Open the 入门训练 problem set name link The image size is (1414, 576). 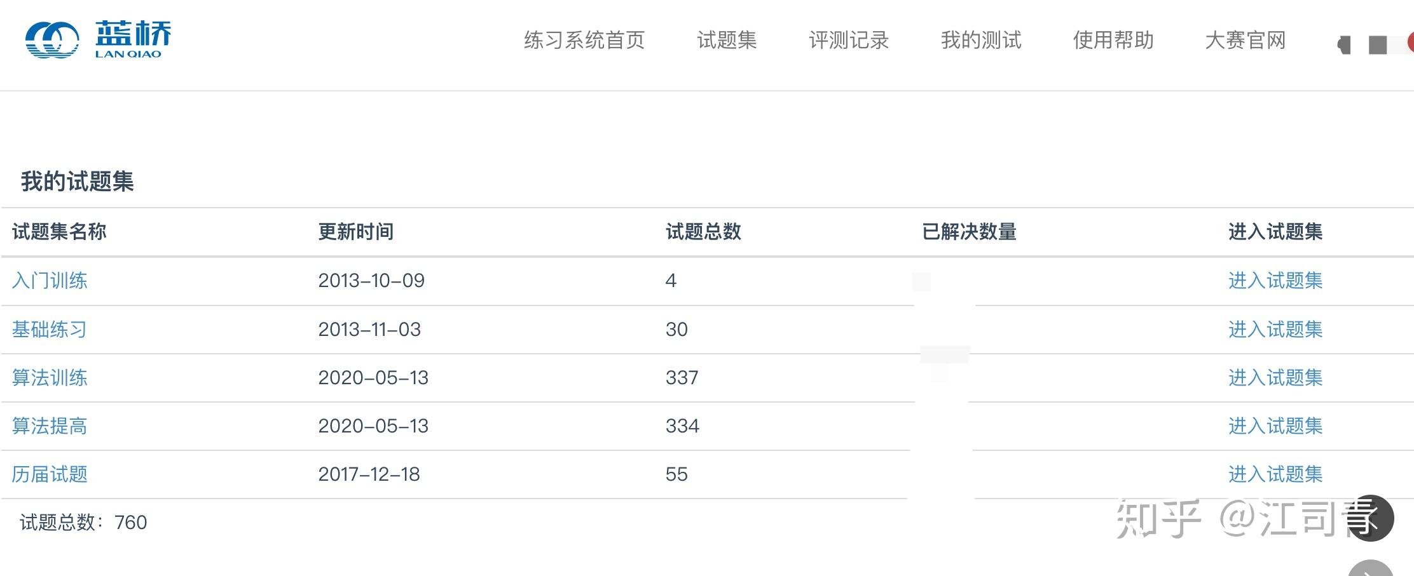coord(50,281)
